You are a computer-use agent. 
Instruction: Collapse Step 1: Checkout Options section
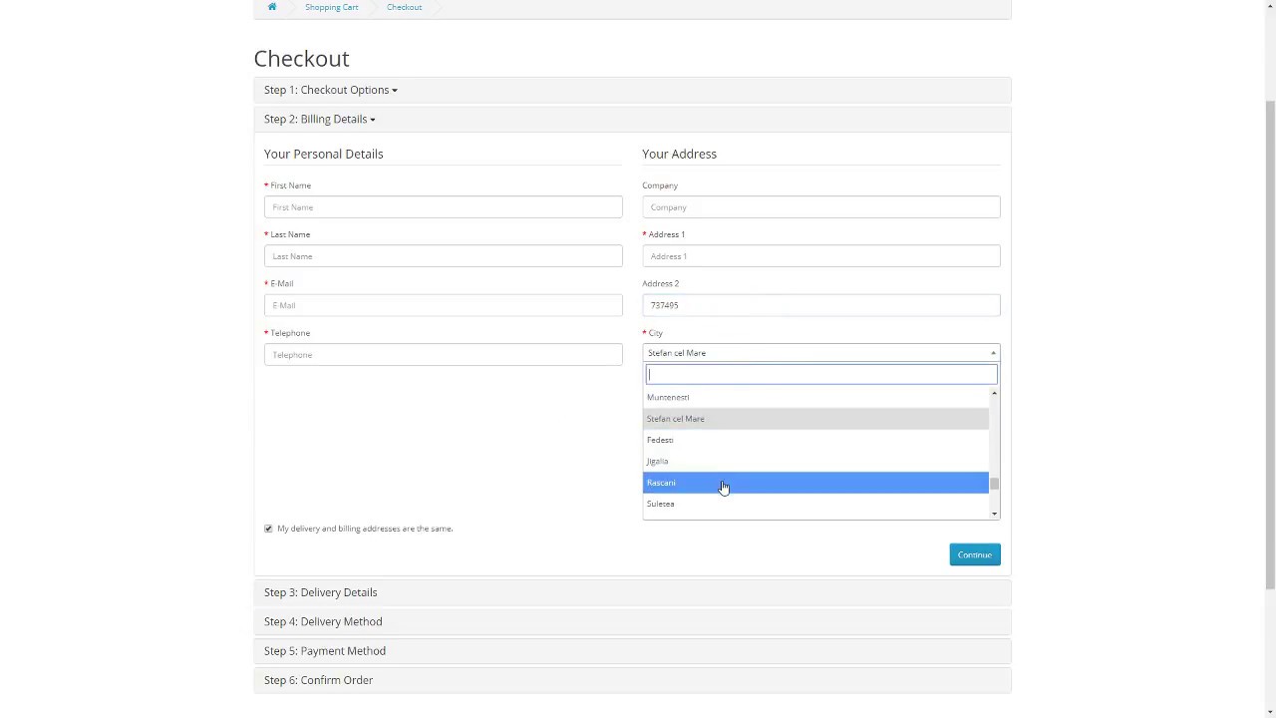(330, 90)
